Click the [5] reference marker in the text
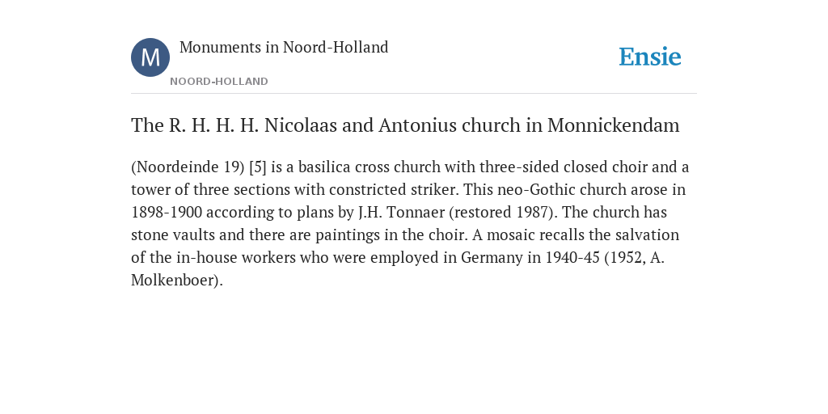 click(x=258, y=167)
